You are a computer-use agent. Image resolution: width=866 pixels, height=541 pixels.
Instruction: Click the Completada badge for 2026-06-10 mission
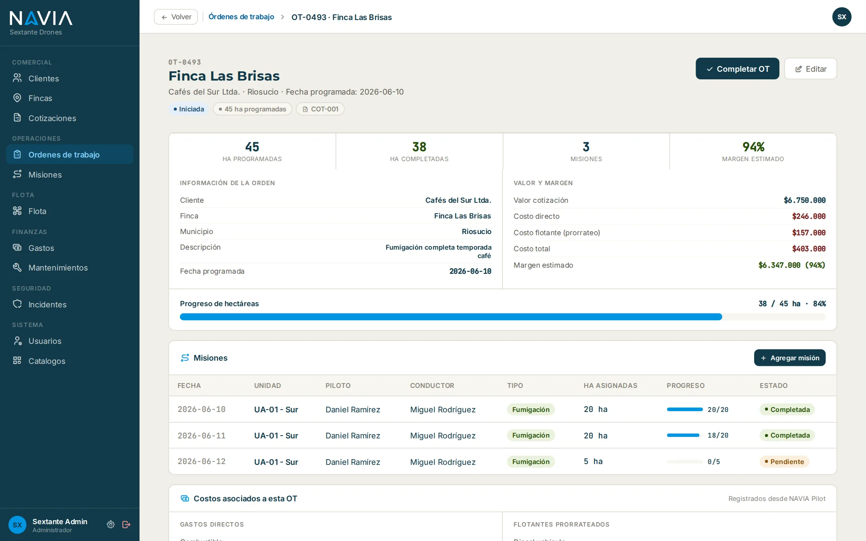(787, 410)
